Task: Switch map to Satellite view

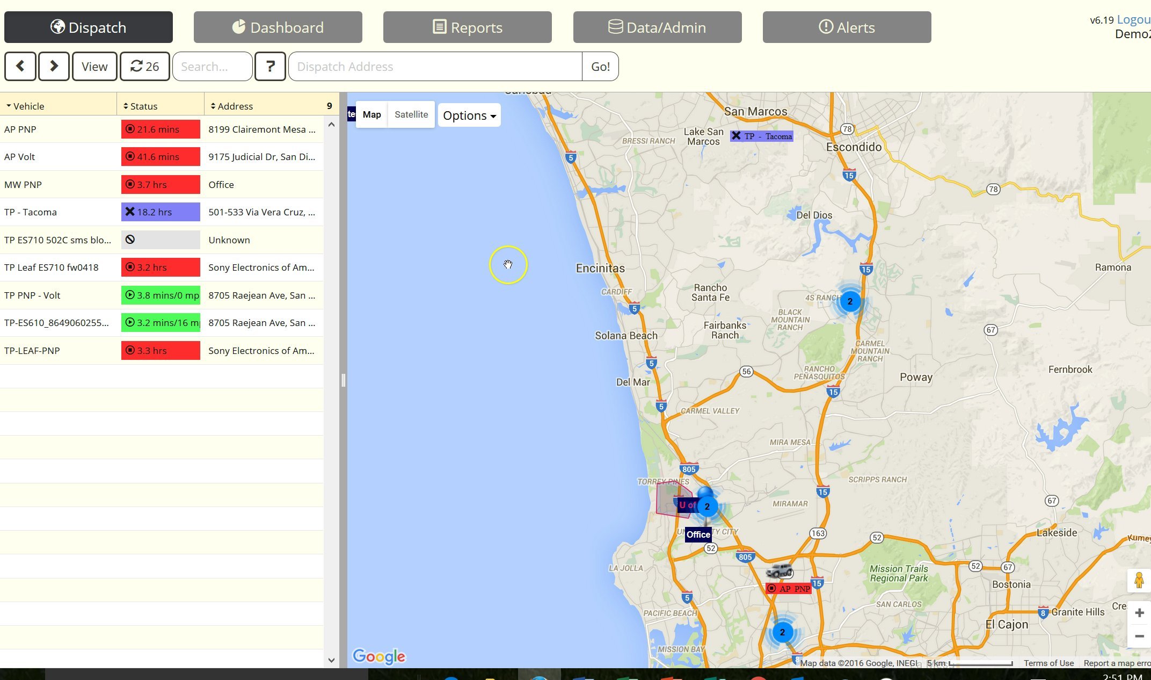Action: coord(411,114)
